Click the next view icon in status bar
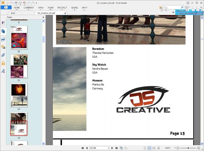This screenshot has height=151, width=204. point(126,148)
